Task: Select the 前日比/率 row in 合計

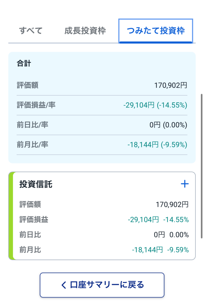Action: pyautogui.click(x=102, y=125)
